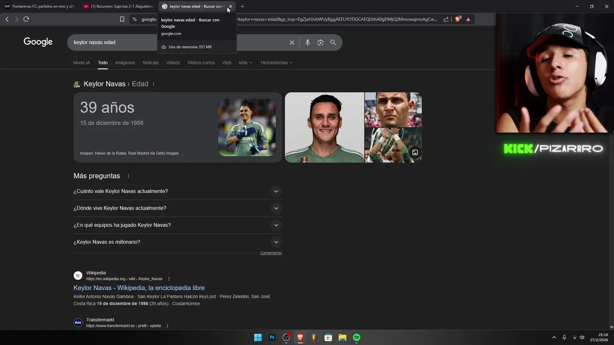
Task: Open large Keylor Navas portrait thumbnail
Action: (324, 127)
